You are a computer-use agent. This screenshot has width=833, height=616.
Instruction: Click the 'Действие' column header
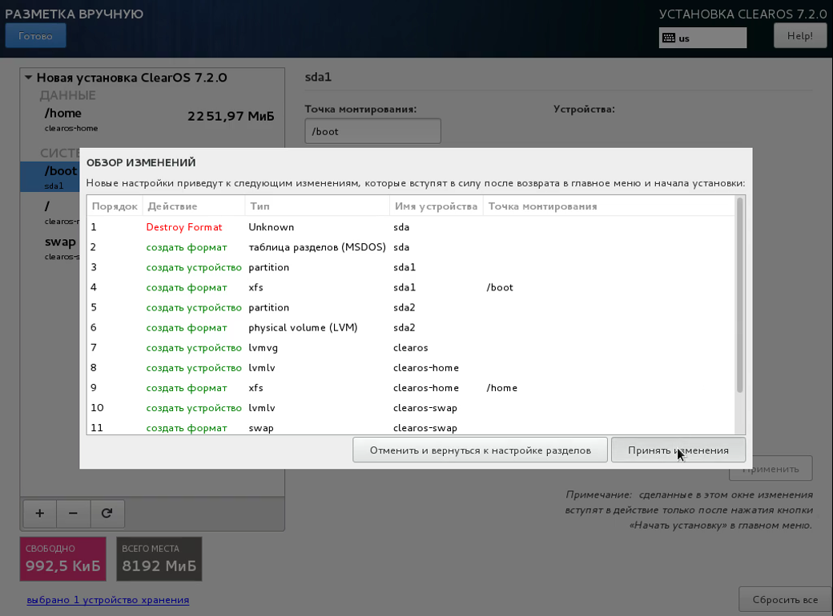[x=194, y=206]
